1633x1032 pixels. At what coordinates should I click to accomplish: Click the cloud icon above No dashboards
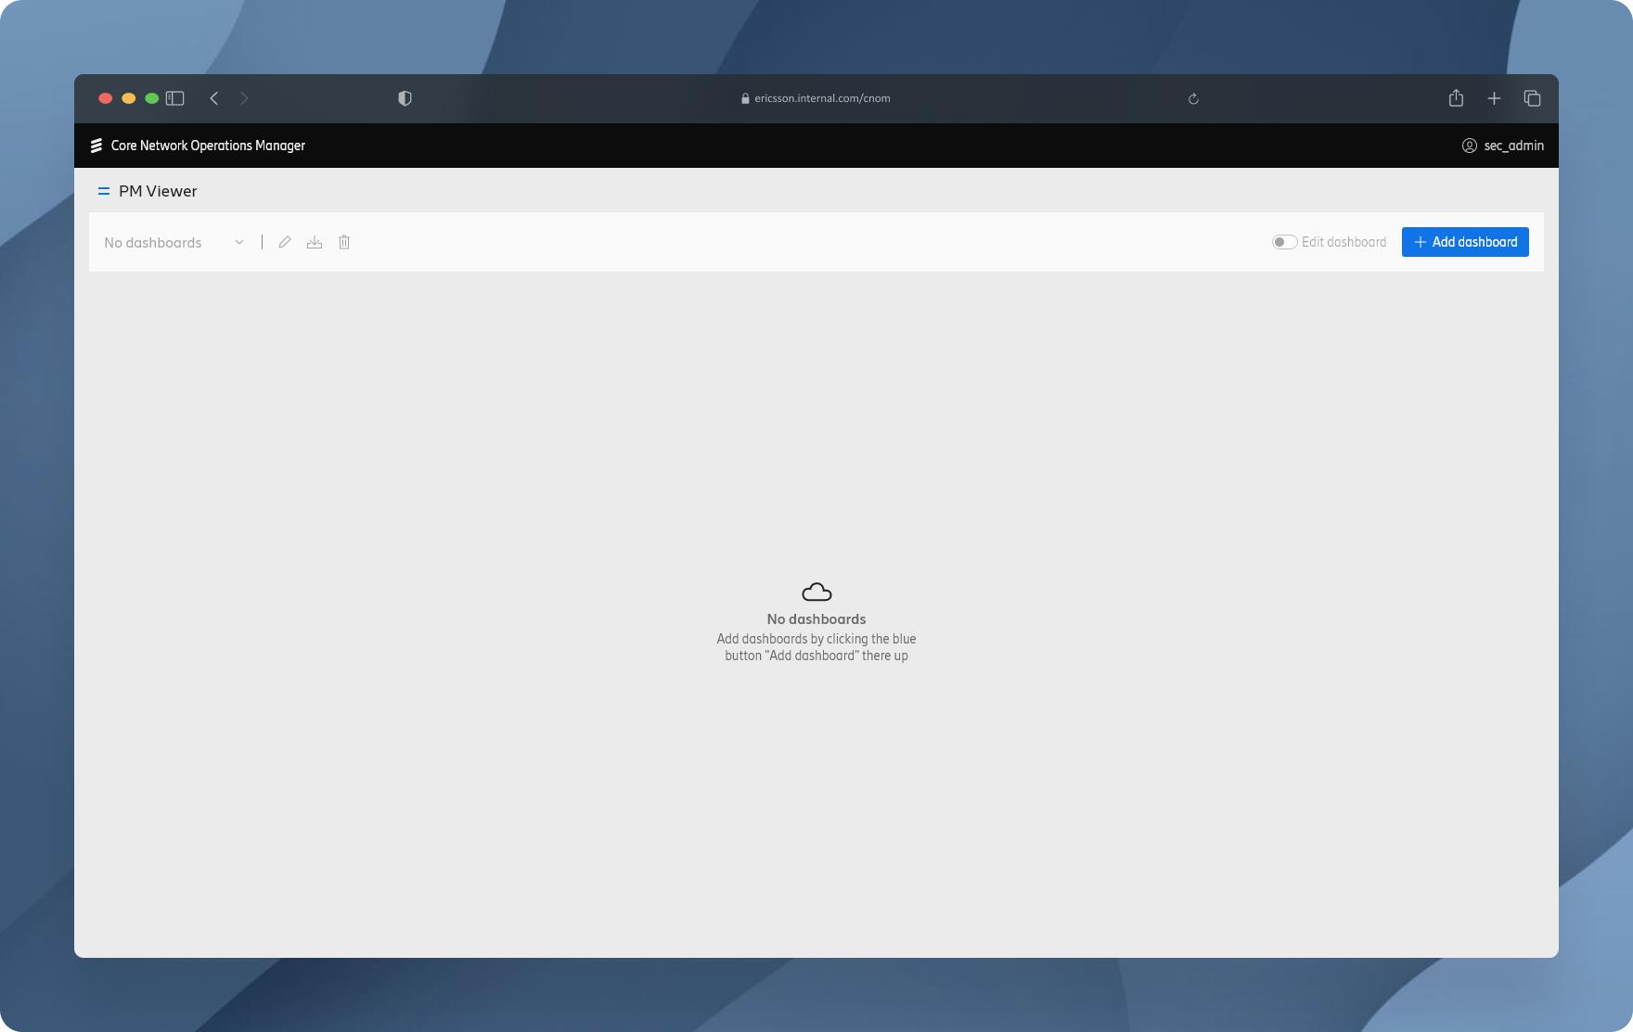click(816, 592)
